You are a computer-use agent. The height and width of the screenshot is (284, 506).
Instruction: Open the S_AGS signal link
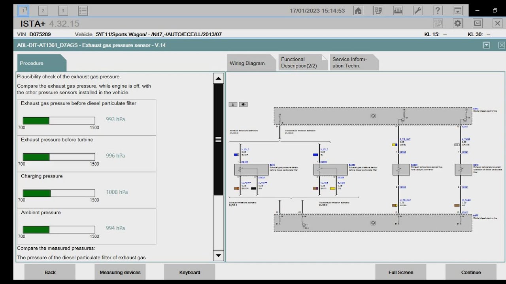(341, 183)
